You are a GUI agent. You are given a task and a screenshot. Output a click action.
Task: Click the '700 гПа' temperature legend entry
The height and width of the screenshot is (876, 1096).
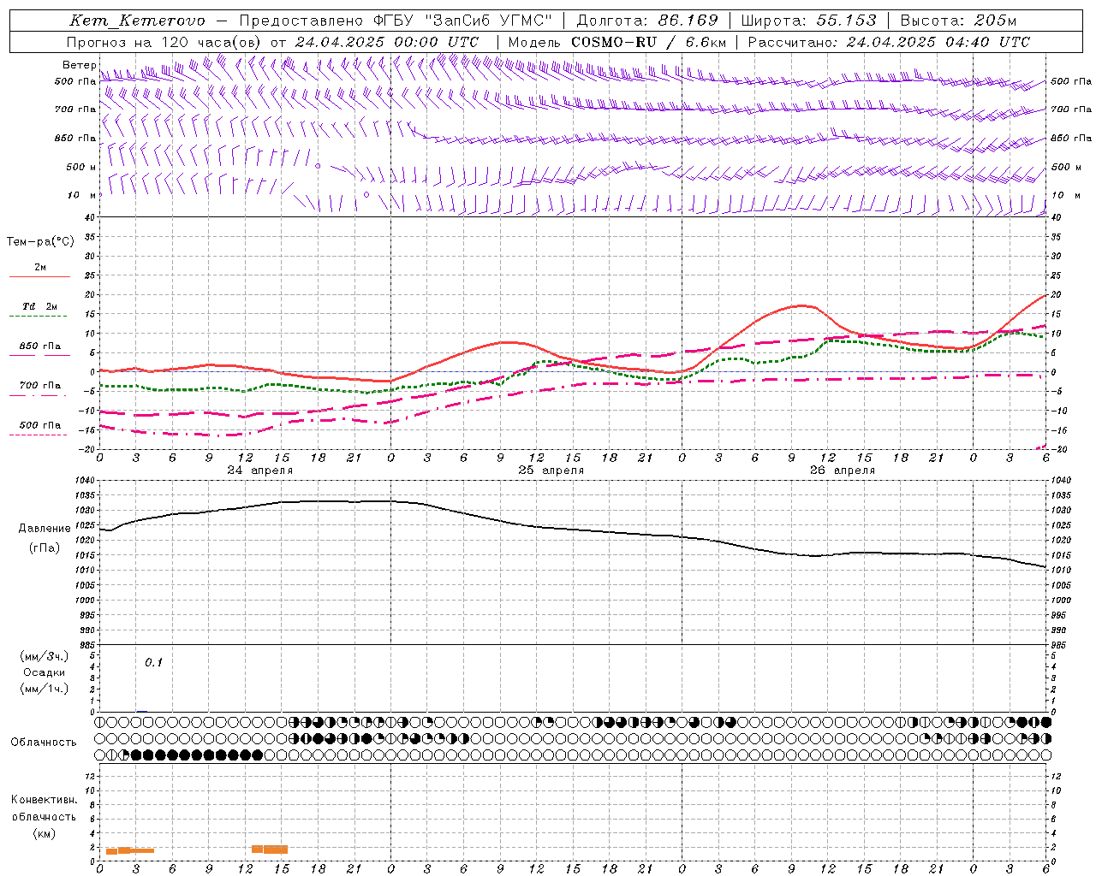[x=39, y=386]
